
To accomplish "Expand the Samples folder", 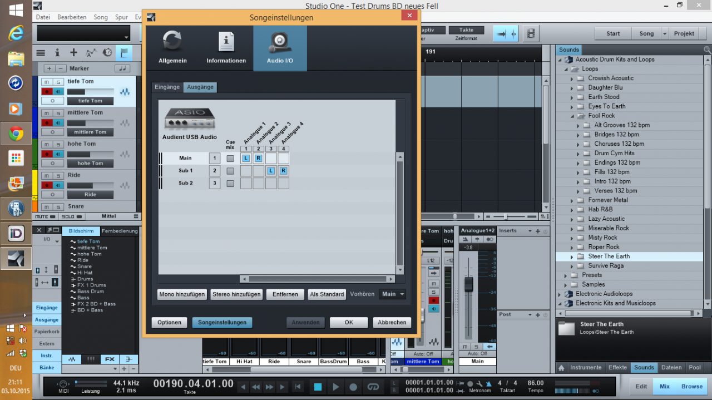I will (565, 285).
